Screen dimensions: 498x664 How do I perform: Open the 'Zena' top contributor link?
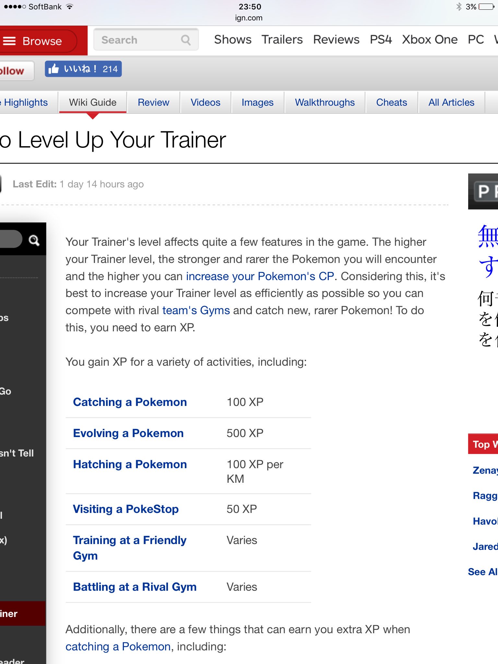485,470
